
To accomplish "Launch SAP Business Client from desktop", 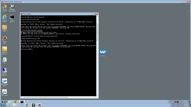I will (4, 83).
